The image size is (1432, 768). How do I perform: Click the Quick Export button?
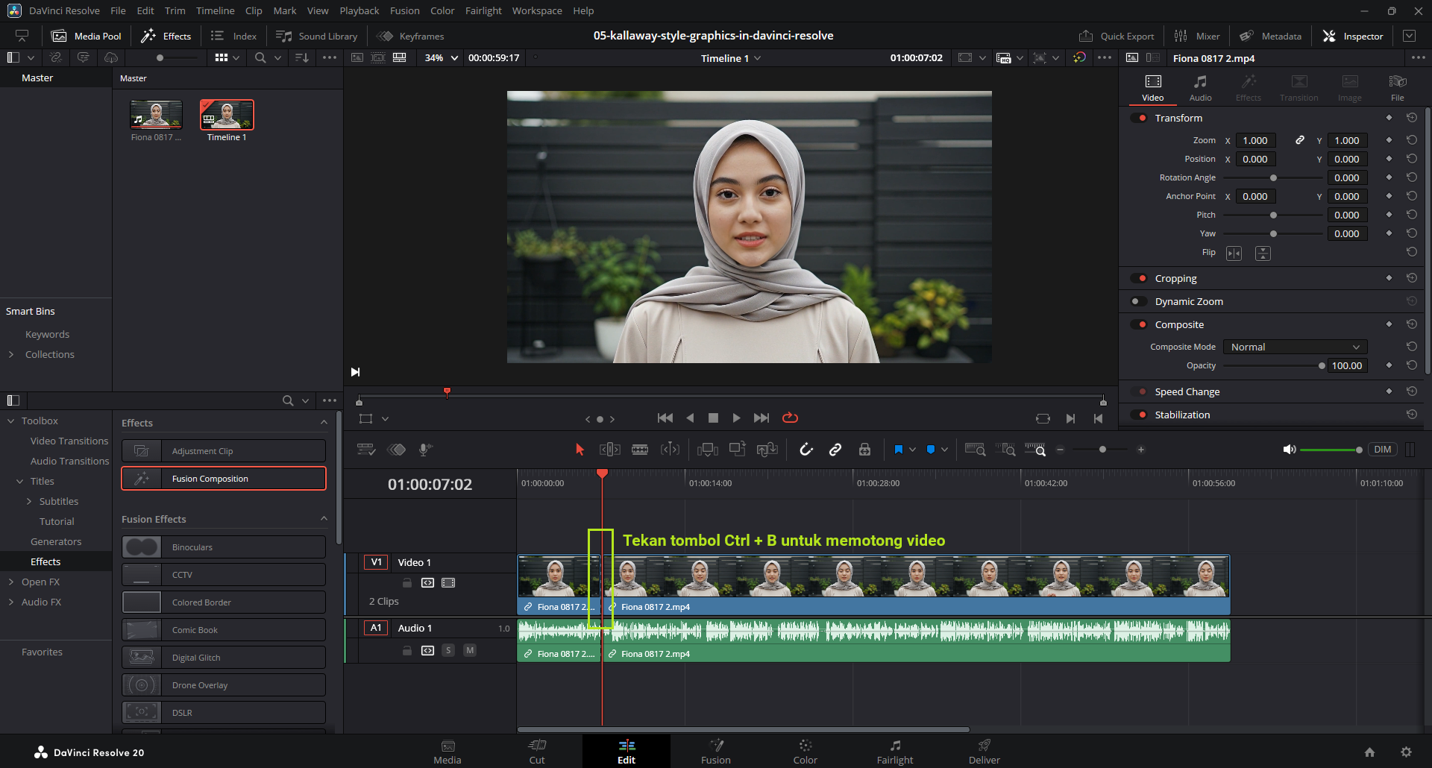[1117, 36]
